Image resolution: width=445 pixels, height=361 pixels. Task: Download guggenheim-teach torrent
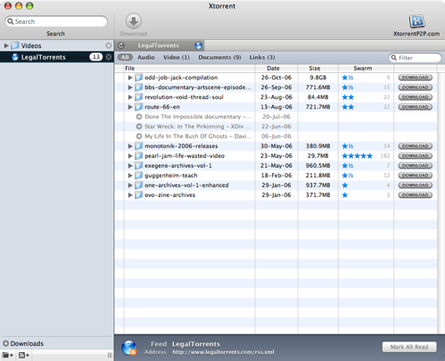click(x=416, y=176)
